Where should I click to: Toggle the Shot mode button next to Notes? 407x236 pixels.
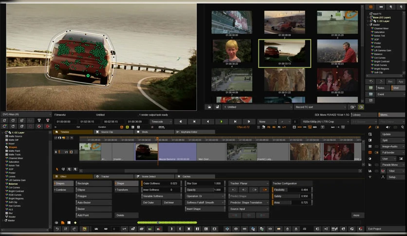pos(398,88)
